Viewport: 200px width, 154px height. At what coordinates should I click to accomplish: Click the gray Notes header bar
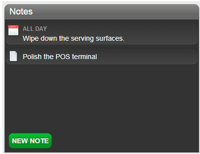pyautogui.click(x=102, y=12)
